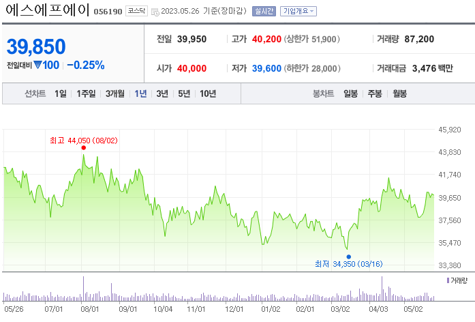
Task: Select the 10년 line chart tab
Action: (x=208, y=93)
